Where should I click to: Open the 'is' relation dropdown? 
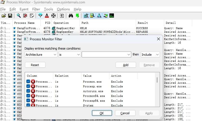(70, 55)
